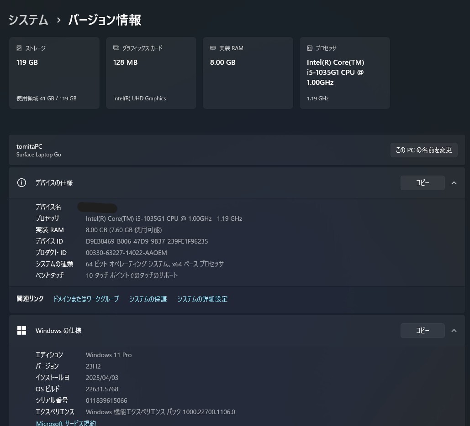Click the 8.00 GB (7.60 GB 使用可能) value
This screenshot has height=426, width=470.
point(124,230)
